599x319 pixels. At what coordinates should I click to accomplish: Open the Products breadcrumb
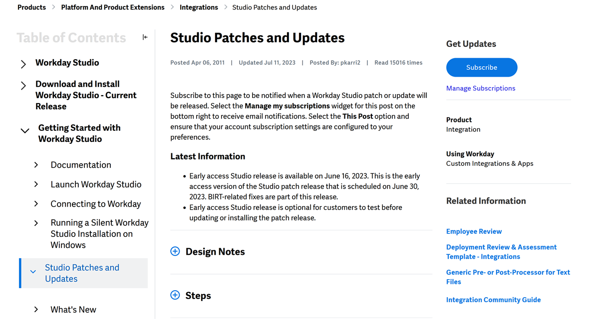31,7
